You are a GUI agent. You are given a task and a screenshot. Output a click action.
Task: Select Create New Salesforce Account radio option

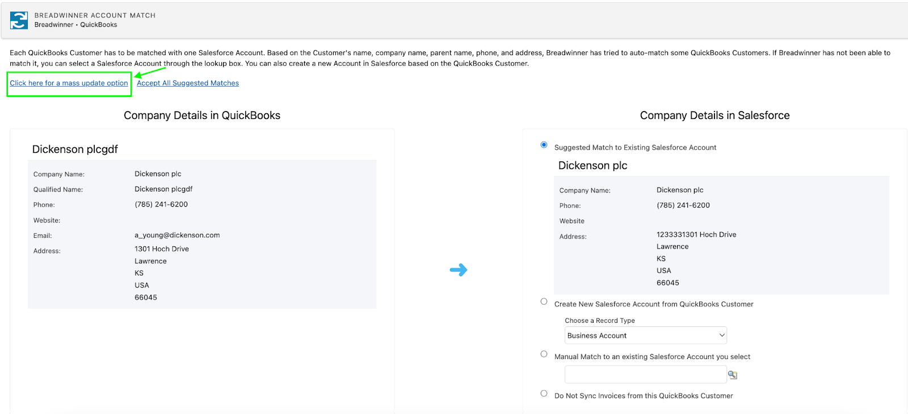point(544,302)
